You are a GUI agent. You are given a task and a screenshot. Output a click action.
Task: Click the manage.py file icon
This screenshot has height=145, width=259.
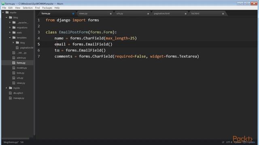tap(11, 98)
